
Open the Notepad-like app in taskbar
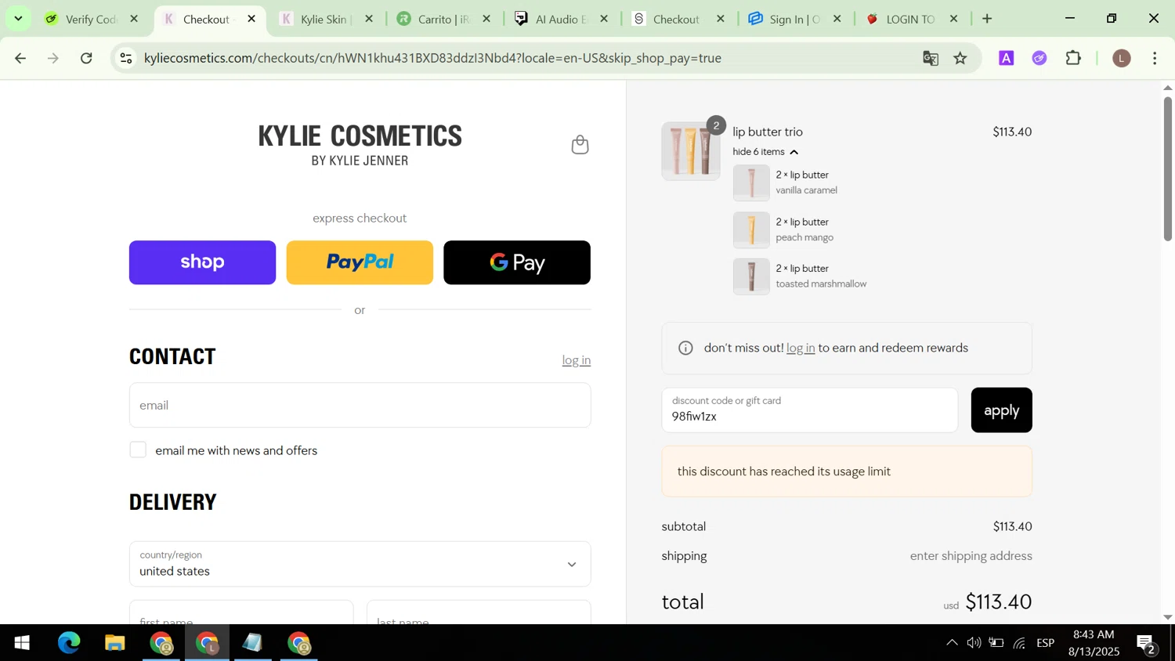pos(252,643)
